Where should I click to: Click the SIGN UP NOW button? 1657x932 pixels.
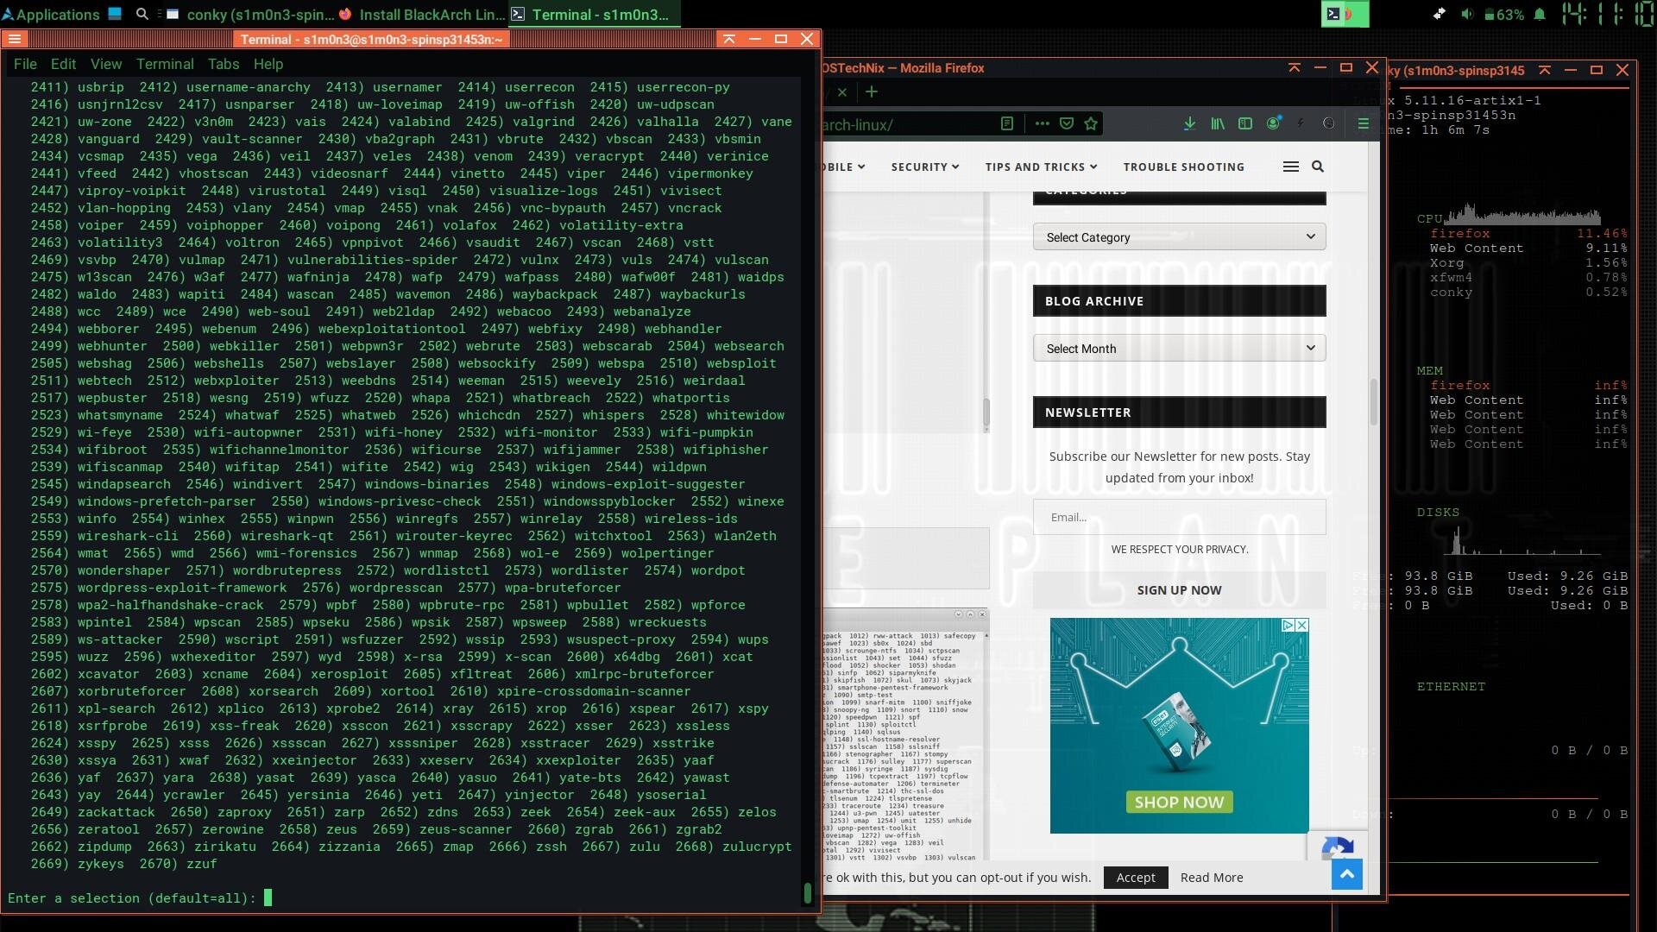tap(1179, 590)
